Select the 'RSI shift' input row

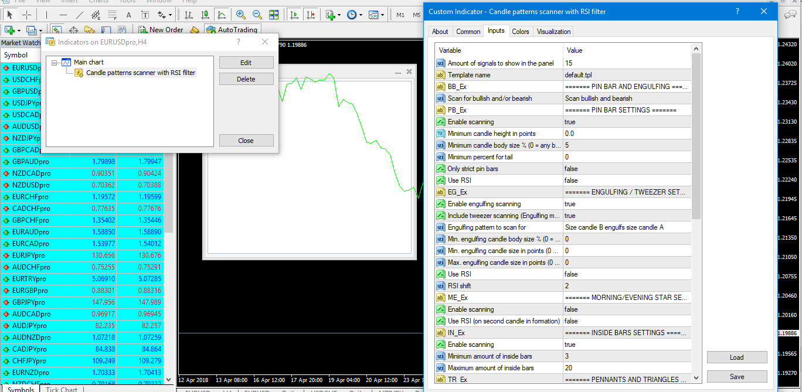click(563, 286)
